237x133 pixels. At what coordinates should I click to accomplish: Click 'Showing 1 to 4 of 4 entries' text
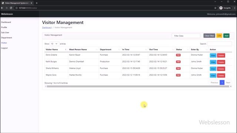tap(56, 83)
